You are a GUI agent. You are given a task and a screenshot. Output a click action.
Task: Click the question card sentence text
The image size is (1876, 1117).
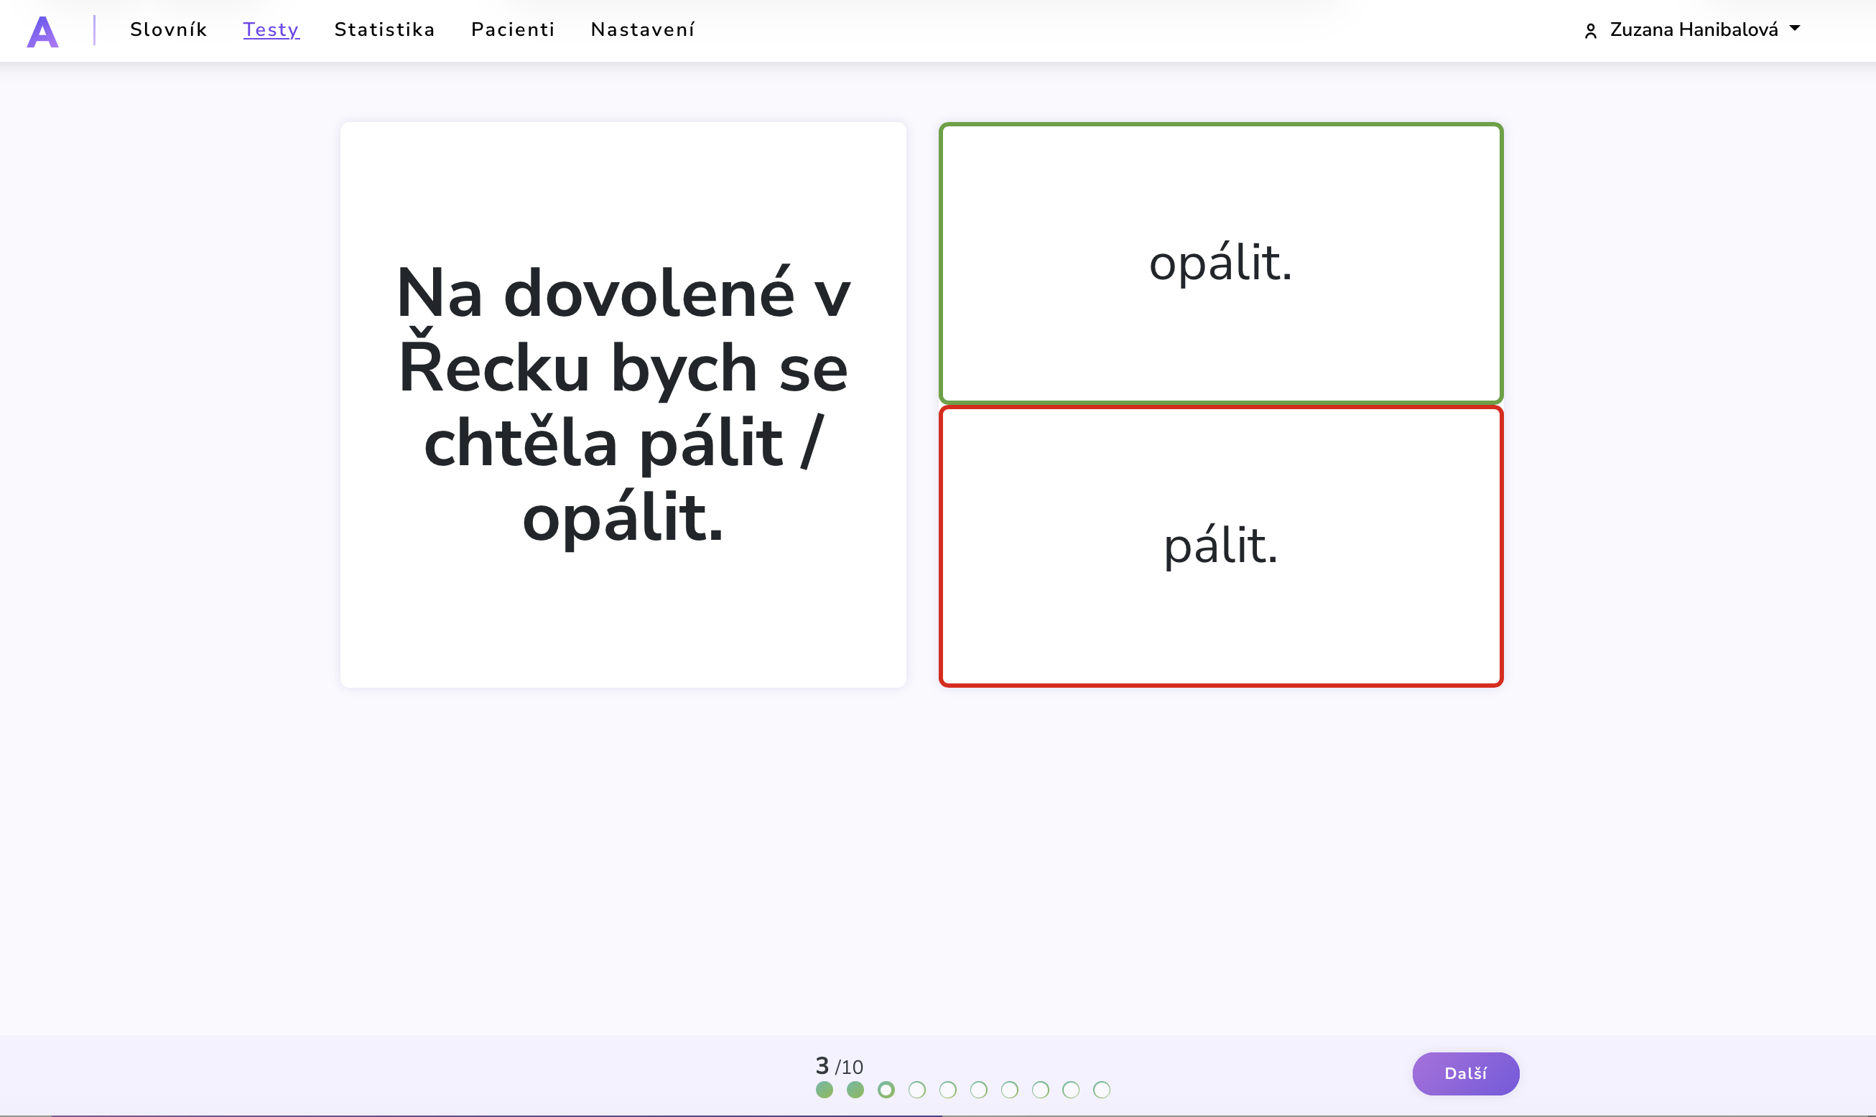[623, 404]
